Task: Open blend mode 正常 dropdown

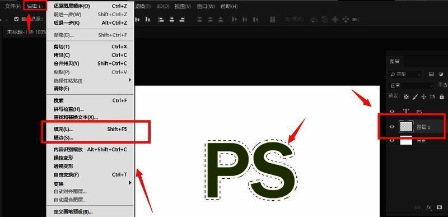Action: (411, 85)
